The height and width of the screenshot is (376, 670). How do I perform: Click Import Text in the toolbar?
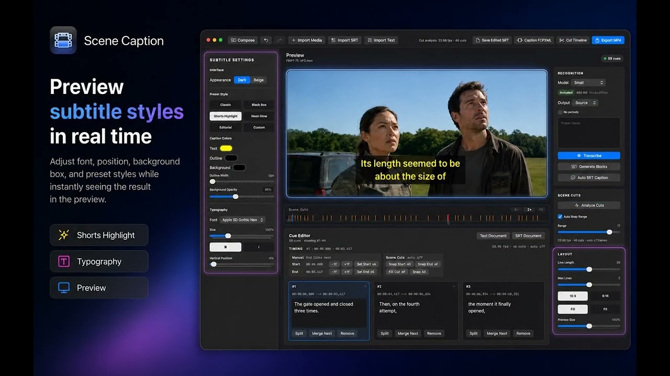click(381, 40)
